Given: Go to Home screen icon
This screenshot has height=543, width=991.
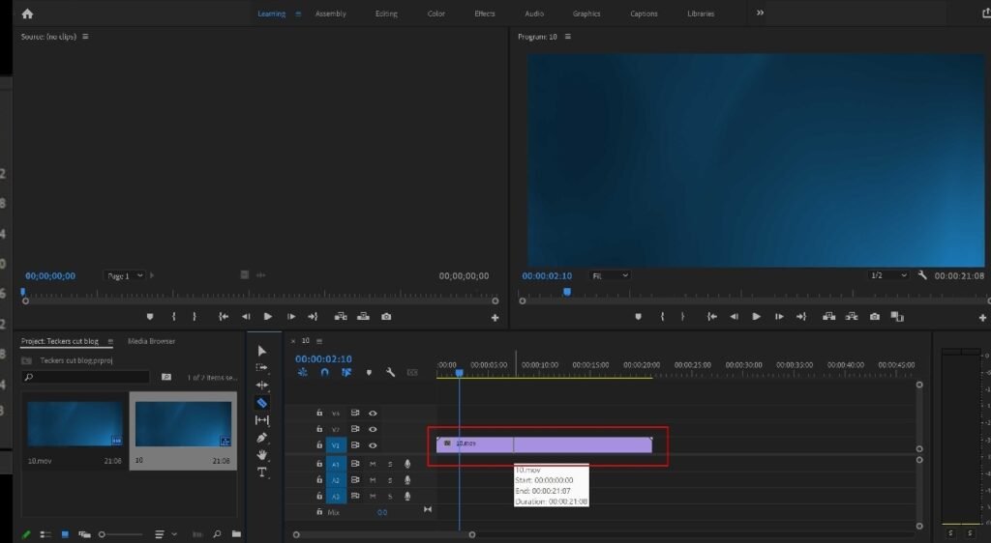Looking at the screenshot, I should (x=27, y=14).
